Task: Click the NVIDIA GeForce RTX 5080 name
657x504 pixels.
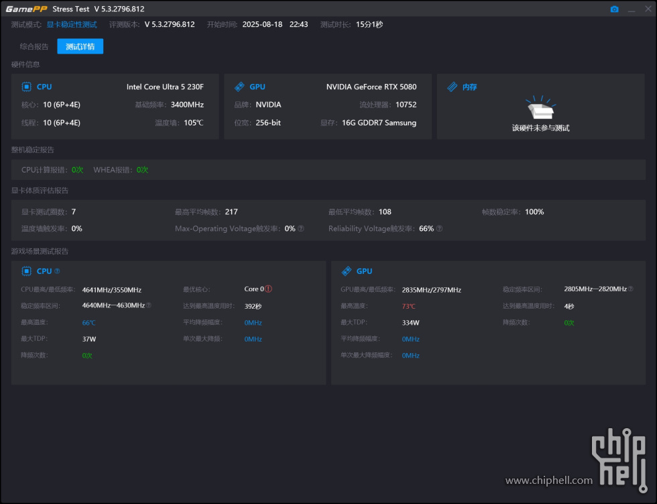Action: [x=371, y=87]
